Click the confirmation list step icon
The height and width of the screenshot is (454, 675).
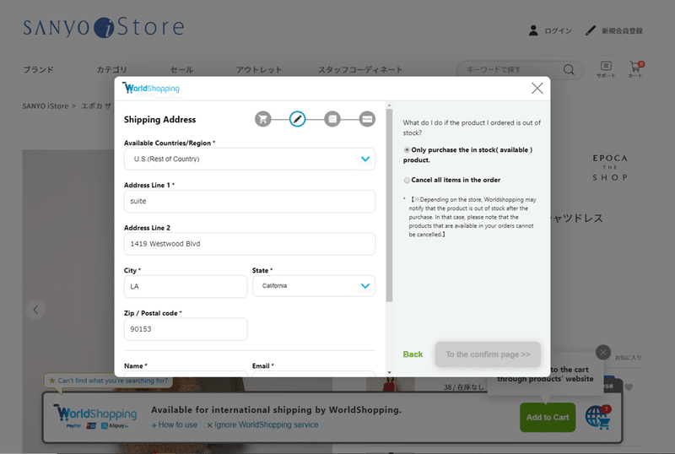[x=332, y=119]
